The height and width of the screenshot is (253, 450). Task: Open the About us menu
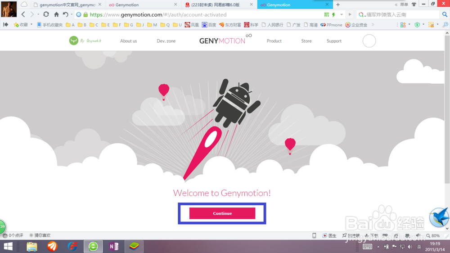tap(128, 41)
